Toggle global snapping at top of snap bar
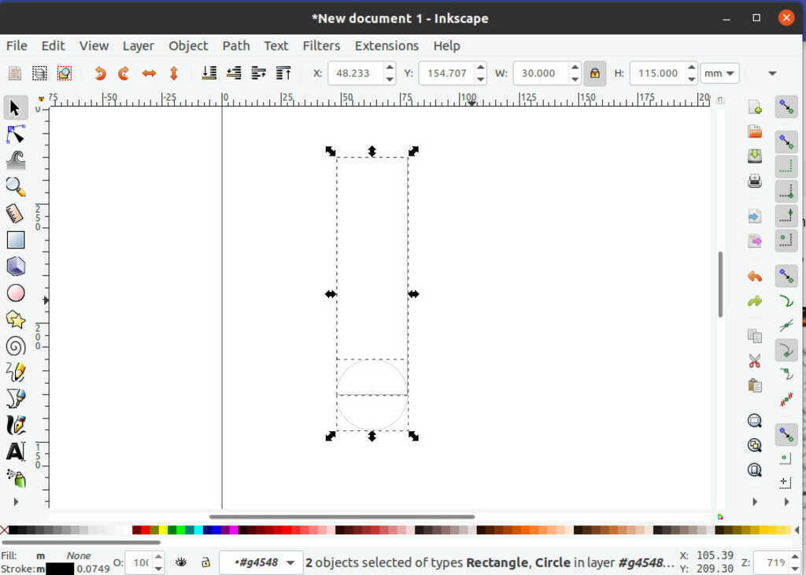806x575 pixels. click(x=786, y=107)
